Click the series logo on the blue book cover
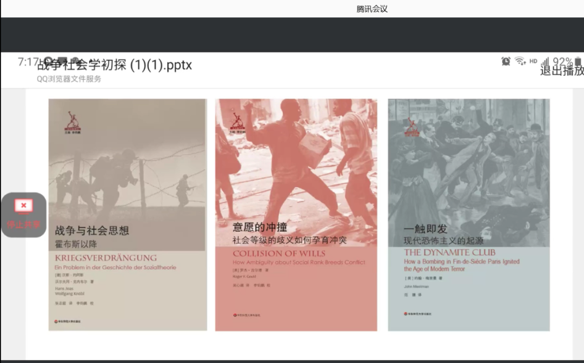This screenshot has height=363, width=584. coord(411,127)
